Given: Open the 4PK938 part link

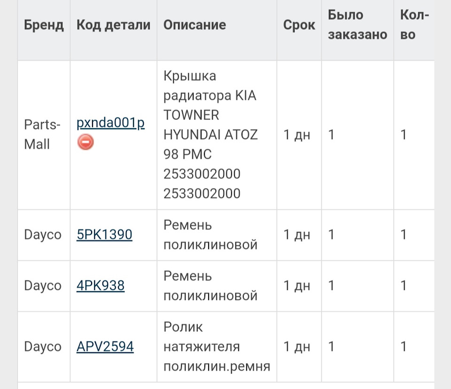Looking at the screenshot, I should [x=101, y=285].
